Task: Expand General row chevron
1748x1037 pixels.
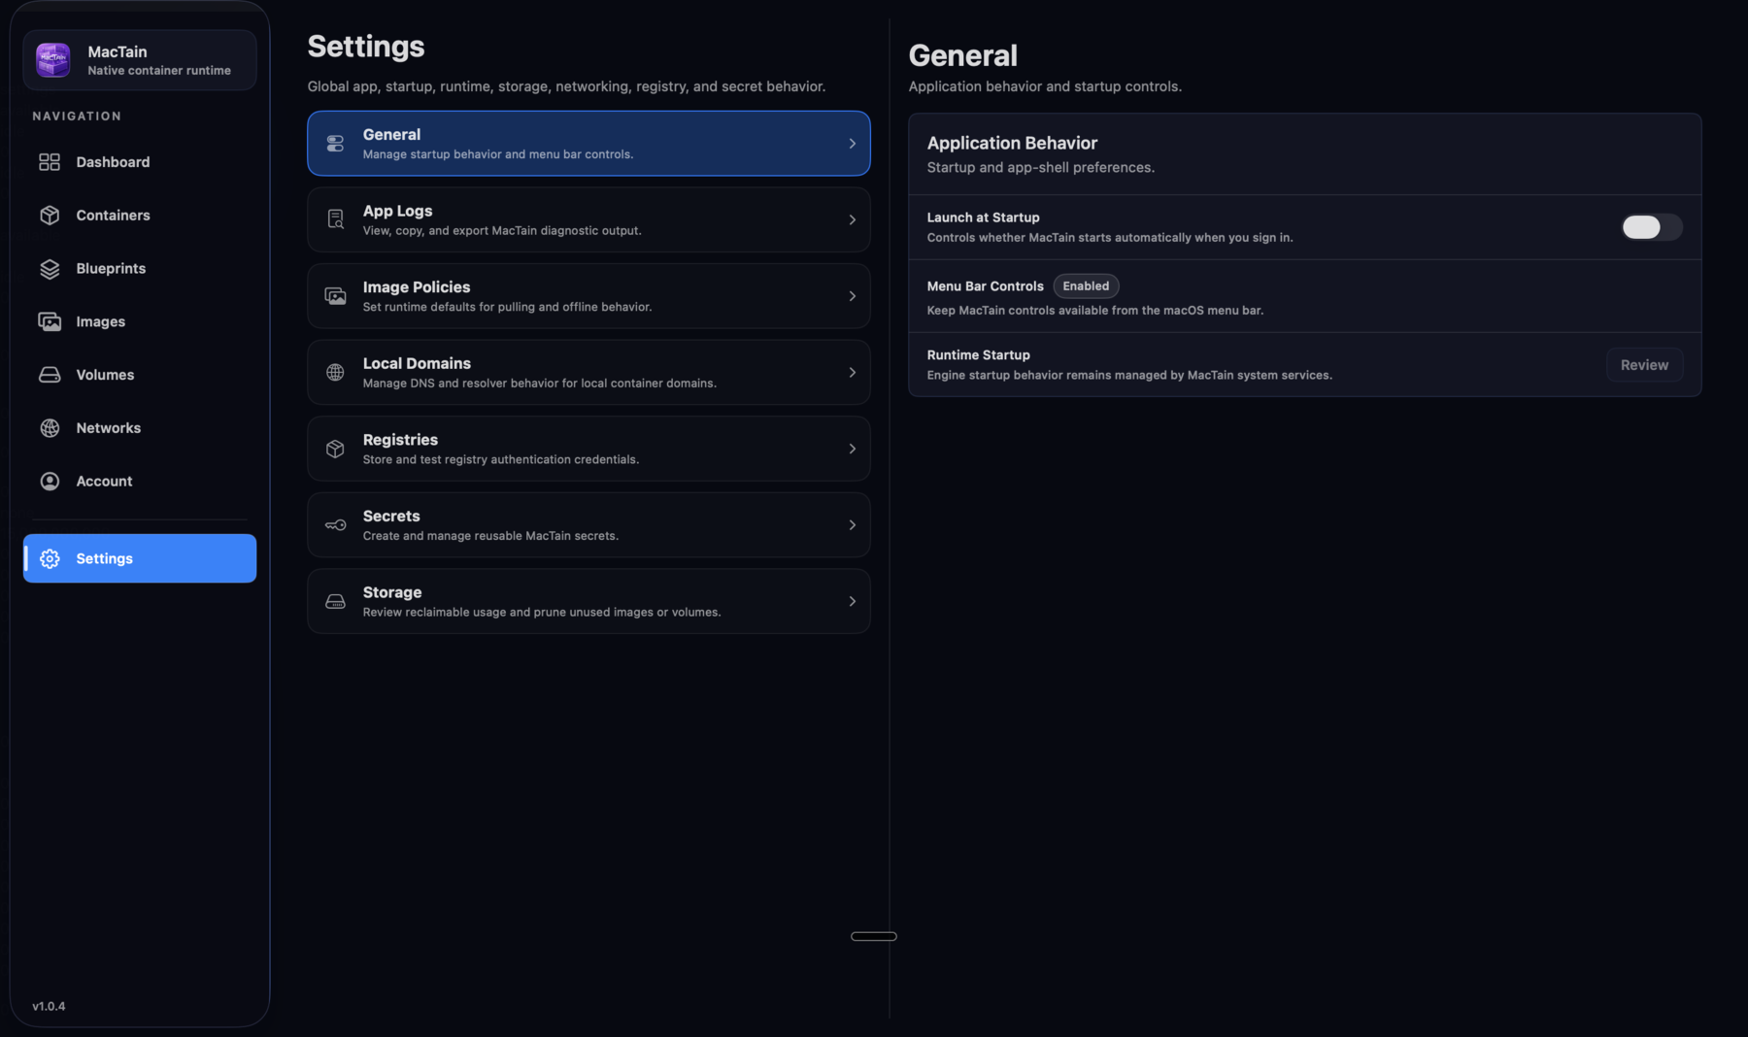Action: point(852,144)
